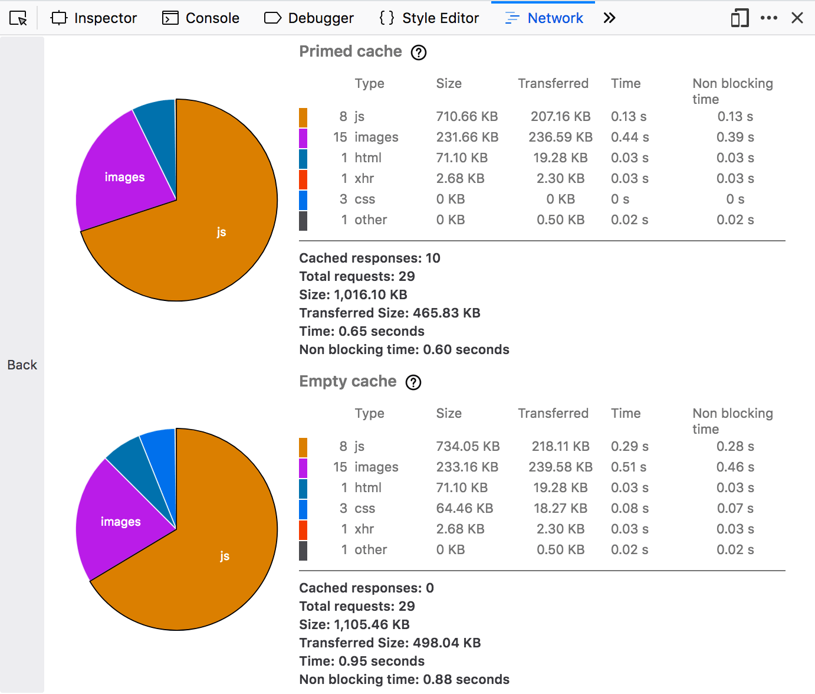Switch to the Inspector tab
815x694 pixels.
tap(94, 18)
